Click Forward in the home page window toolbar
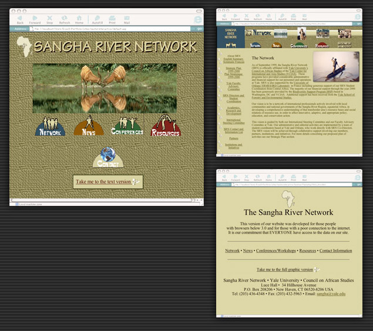 click(x=35, y=20)
